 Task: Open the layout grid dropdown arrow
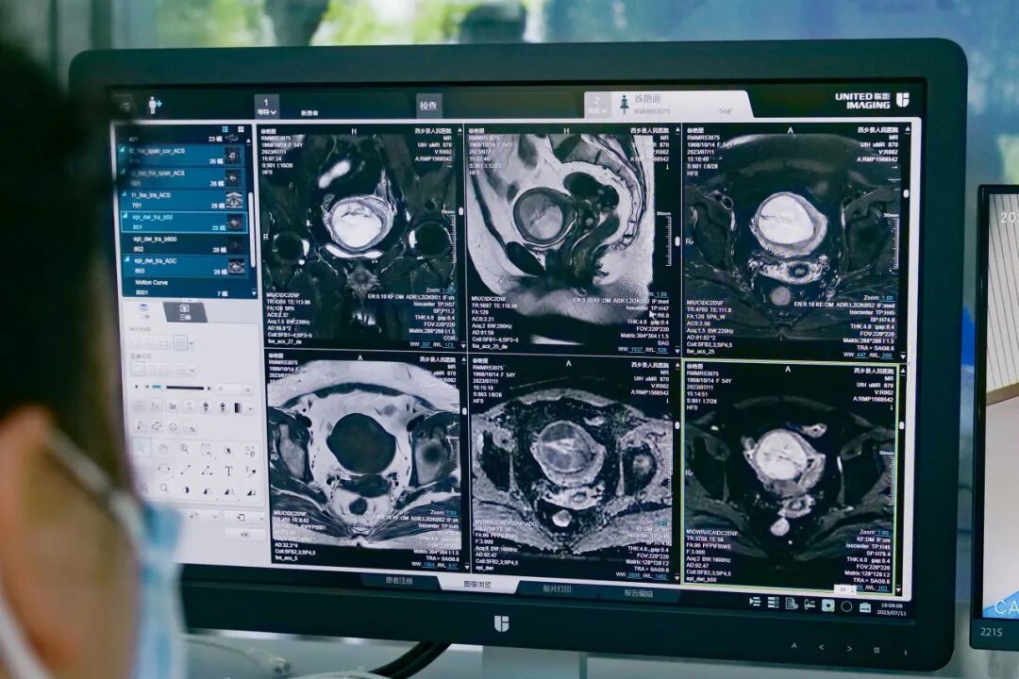coord(191,343)
